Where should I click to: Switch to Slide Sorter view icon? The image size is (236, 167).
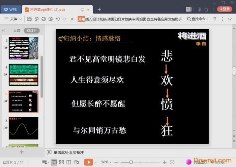pos(61,162)
